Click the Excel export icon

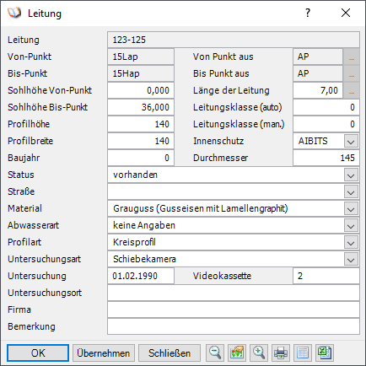click(x=325, y=353)
